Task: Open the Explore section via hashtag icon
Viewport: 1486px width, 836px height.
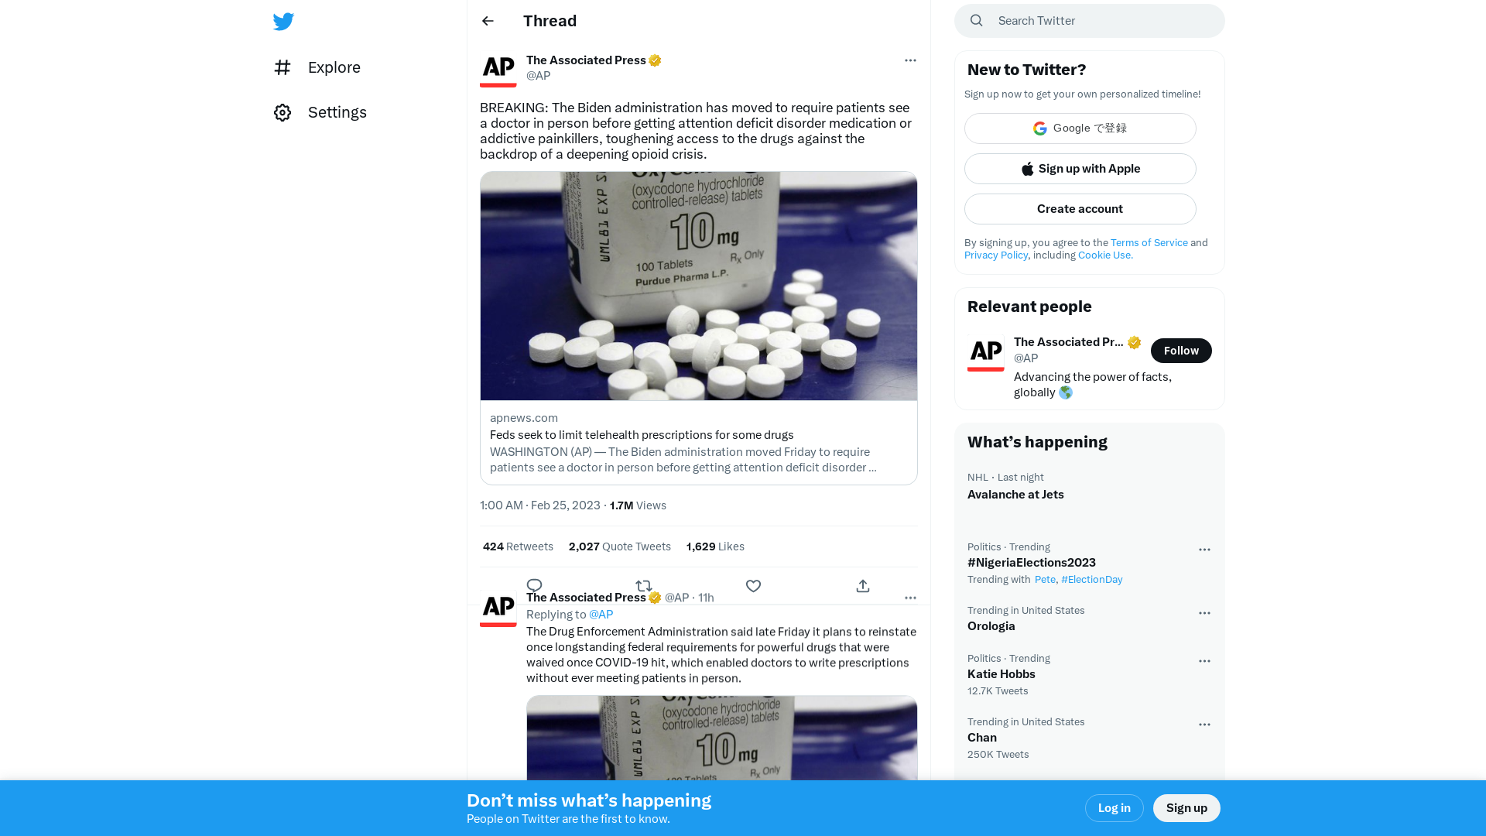Action: pos(282,67)
